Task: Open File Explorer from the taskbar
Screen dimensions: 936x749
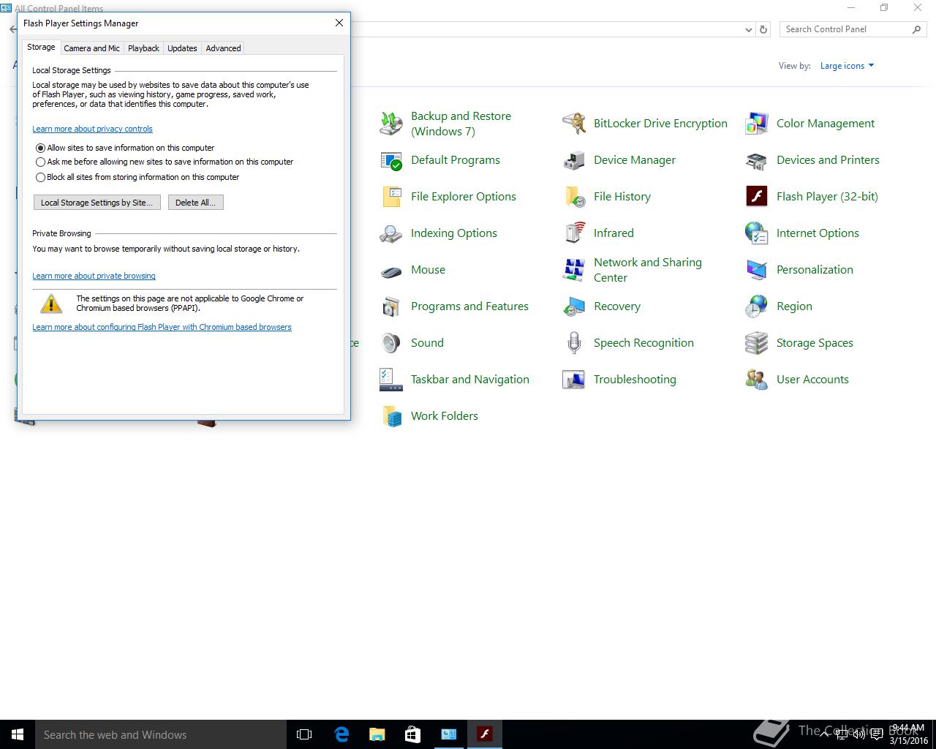Action: (377, 734)
